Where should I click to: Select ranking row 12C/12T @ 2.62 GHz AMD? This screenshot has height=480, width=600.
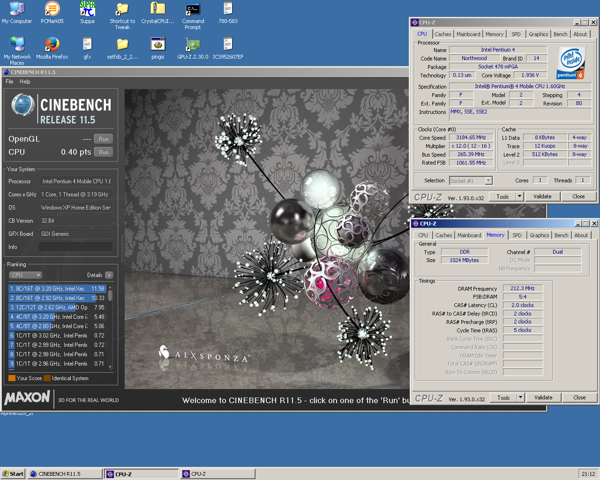pyautogui.click(x=57, y=307)
